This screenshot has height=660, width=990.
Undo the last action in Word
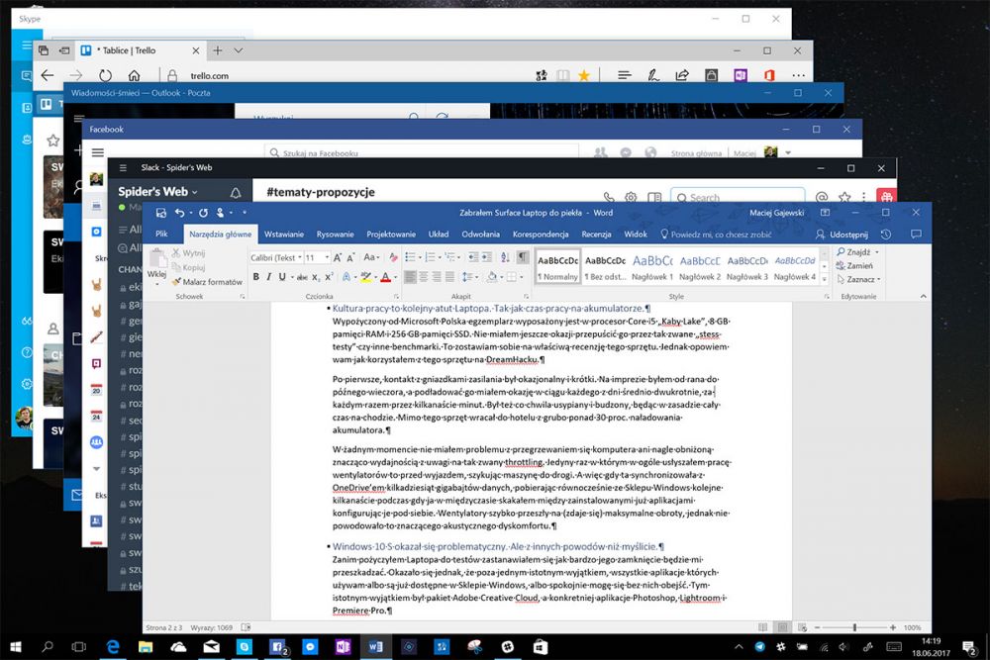(x=180, y=213)
